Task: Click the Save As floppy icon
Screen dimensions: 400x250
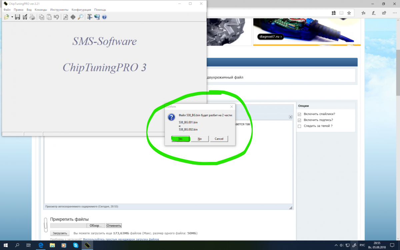Action: [x=25, y=17]
